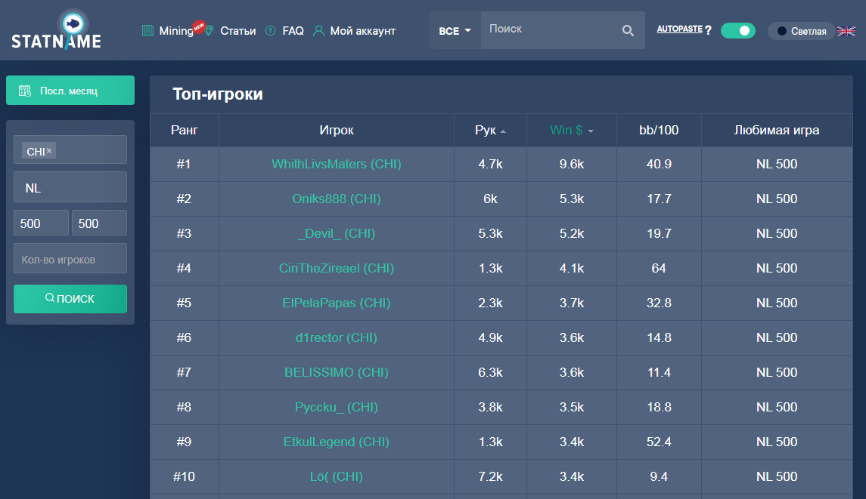Switch to the Светлая theme

802,31
